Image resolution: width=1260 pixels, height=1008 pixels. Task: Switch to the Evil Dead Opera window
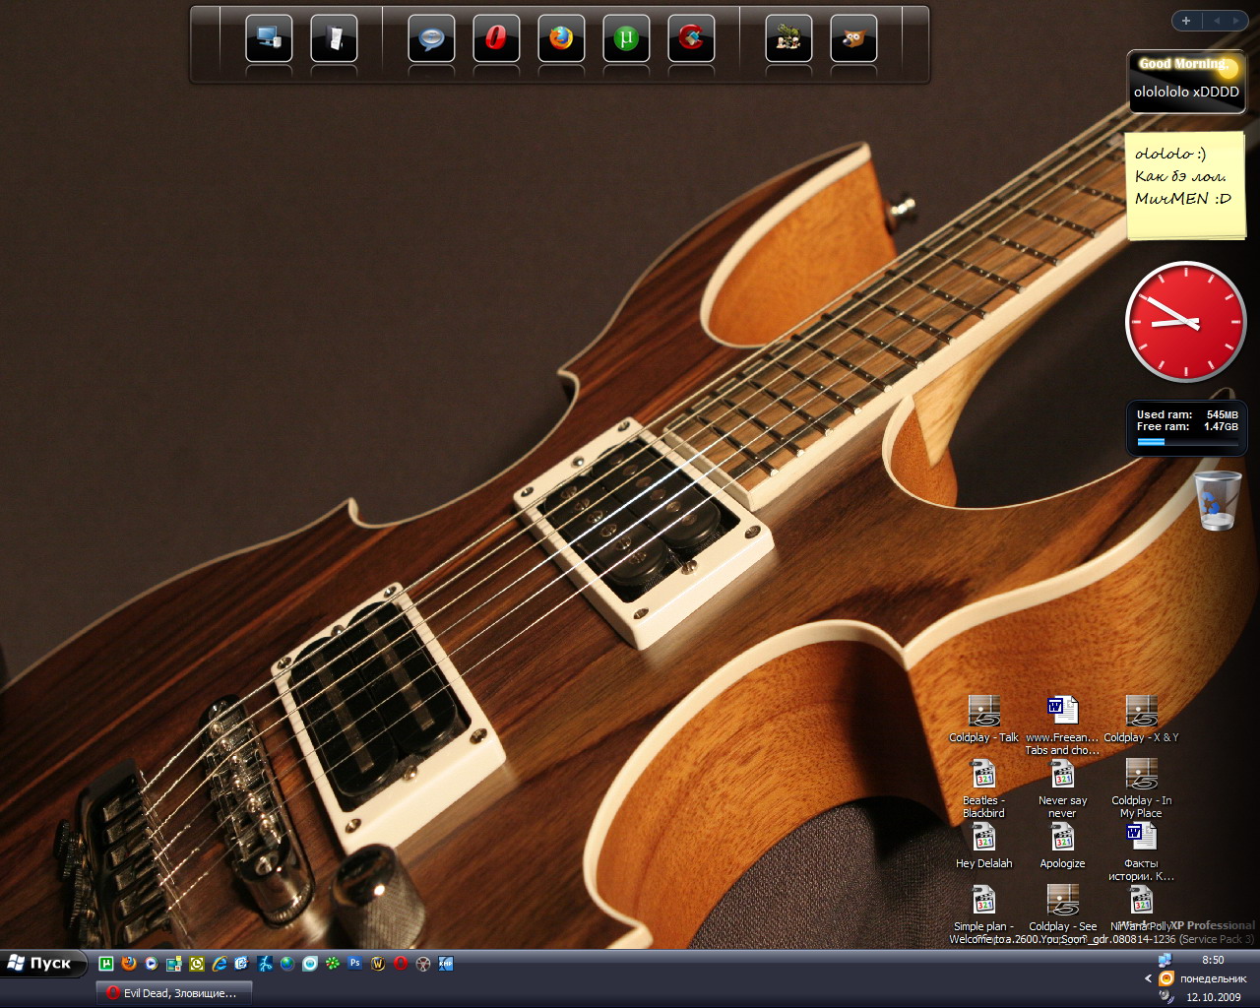(x=173, y=993)
